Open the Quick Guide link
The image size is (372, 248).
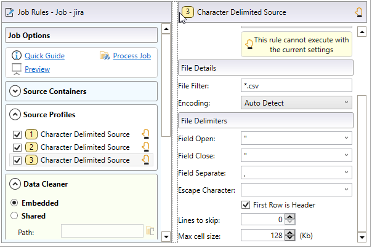click(x=44, y=56)
